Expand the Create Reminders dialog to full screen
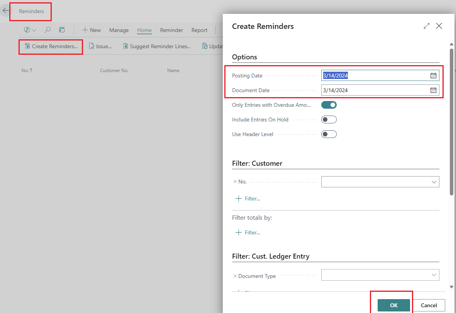Screen dimensions: 456x313 pyautogui.click(x=426, y=26)
